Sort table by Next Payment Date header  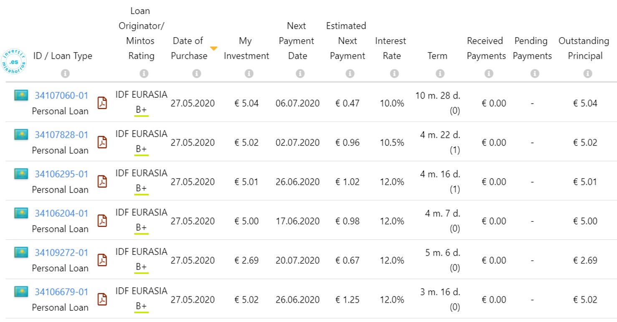[x=297, y=41]
